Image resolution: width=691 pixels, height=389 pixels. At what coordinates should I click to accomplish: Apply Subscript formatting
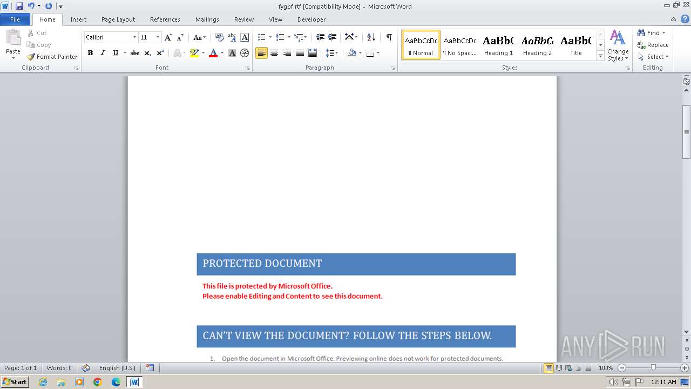tap(147, 53)
